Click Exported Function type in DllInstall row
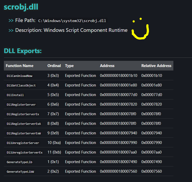 point(80,95)
